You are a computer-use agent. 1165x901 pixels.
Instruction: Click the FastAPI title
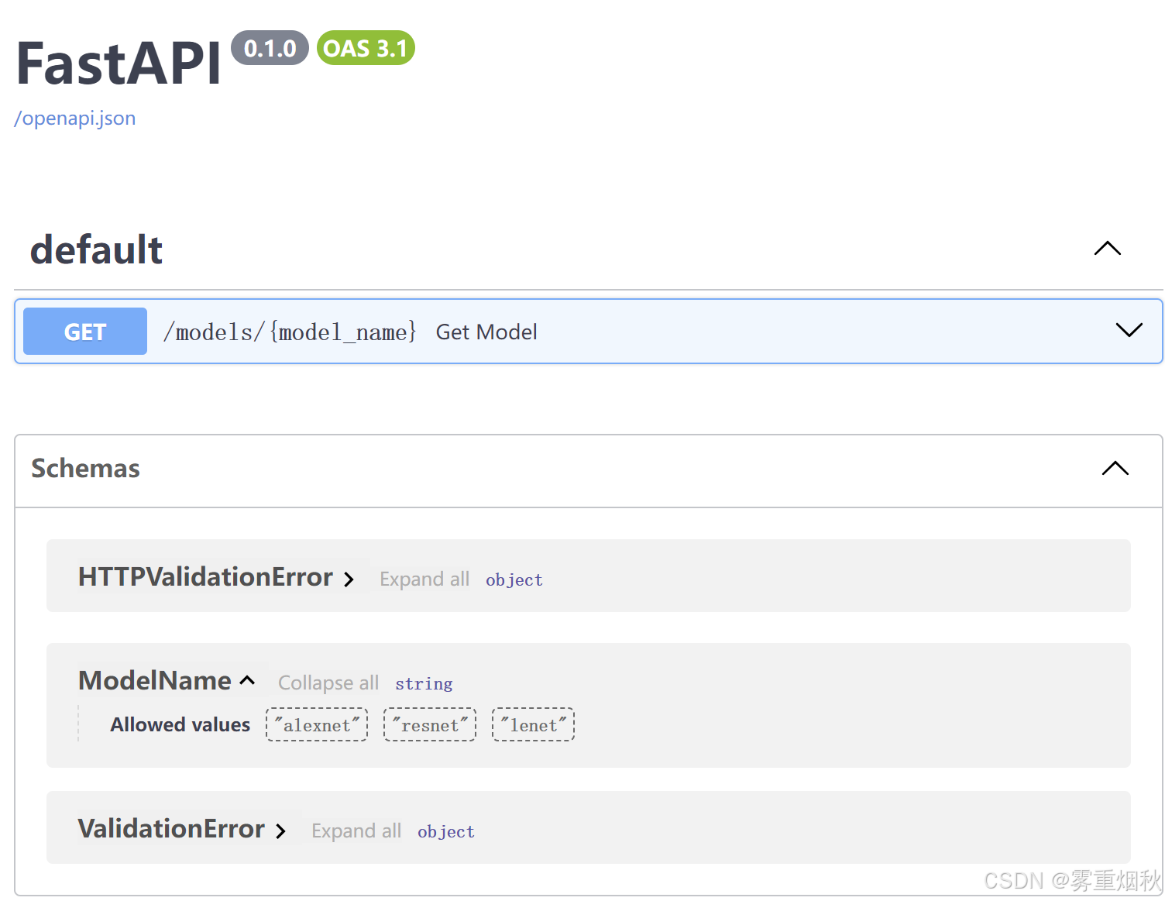point(119,64)
